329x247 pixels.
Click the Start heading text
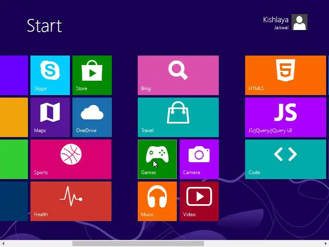[x=44, y=26]
